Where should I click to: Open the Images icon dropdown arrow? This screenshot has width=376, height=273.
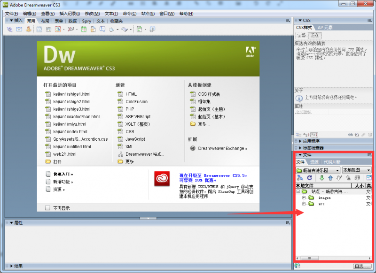(x=64, y=30)
